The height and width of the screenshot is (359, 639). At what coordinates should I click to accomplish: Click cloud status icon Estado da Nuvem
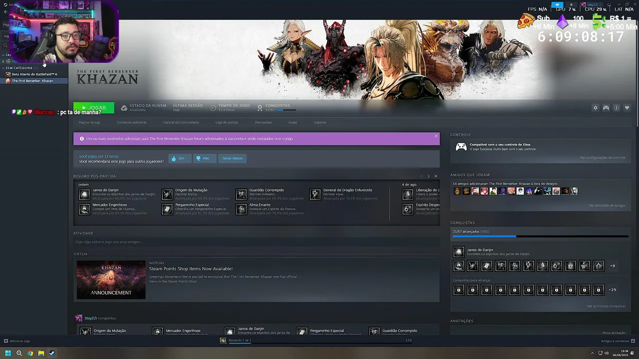[x=124, y=108]
